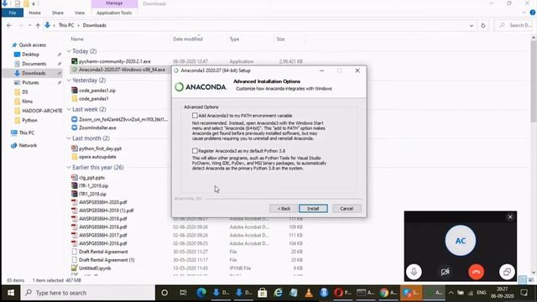
Task: Open the Python folder in sidebar
Action: [29, 120]
